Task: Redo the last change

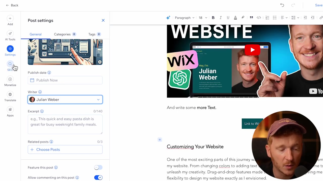Action: [x=293, y=5]
